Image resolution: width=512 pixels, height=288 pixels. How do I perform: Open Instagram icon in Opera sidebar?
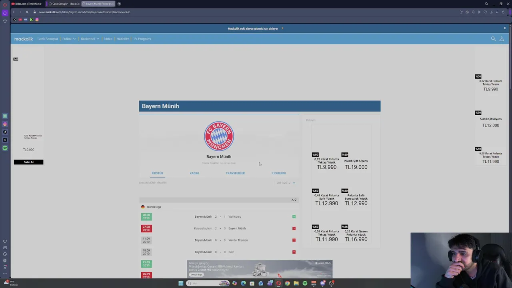(5, 124)
